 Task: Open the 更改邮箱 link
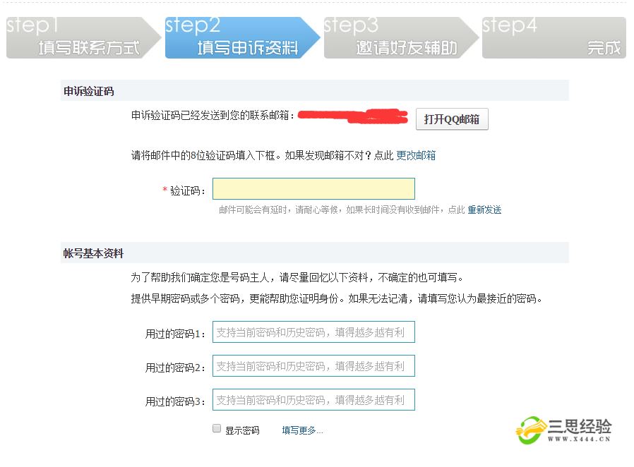416,156
